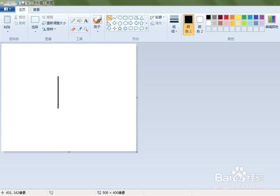The height and width of the screenshot is (196, 280).
Task: Select the Five-point star shape
Action: point(120,28)
